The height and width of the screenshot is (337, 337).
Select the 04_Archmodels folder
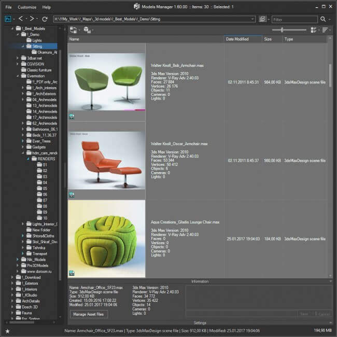coord(41,100)
